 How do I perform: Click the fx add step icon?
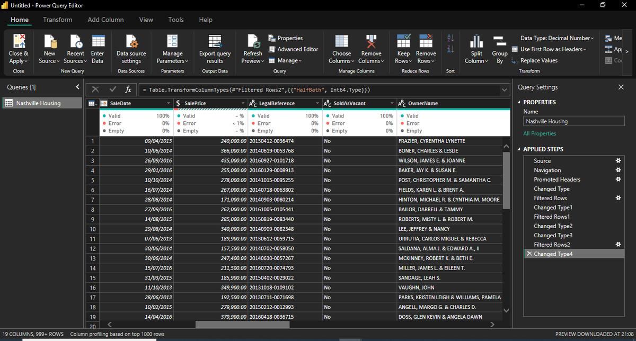pyautogui.click(x=128, y=90)
